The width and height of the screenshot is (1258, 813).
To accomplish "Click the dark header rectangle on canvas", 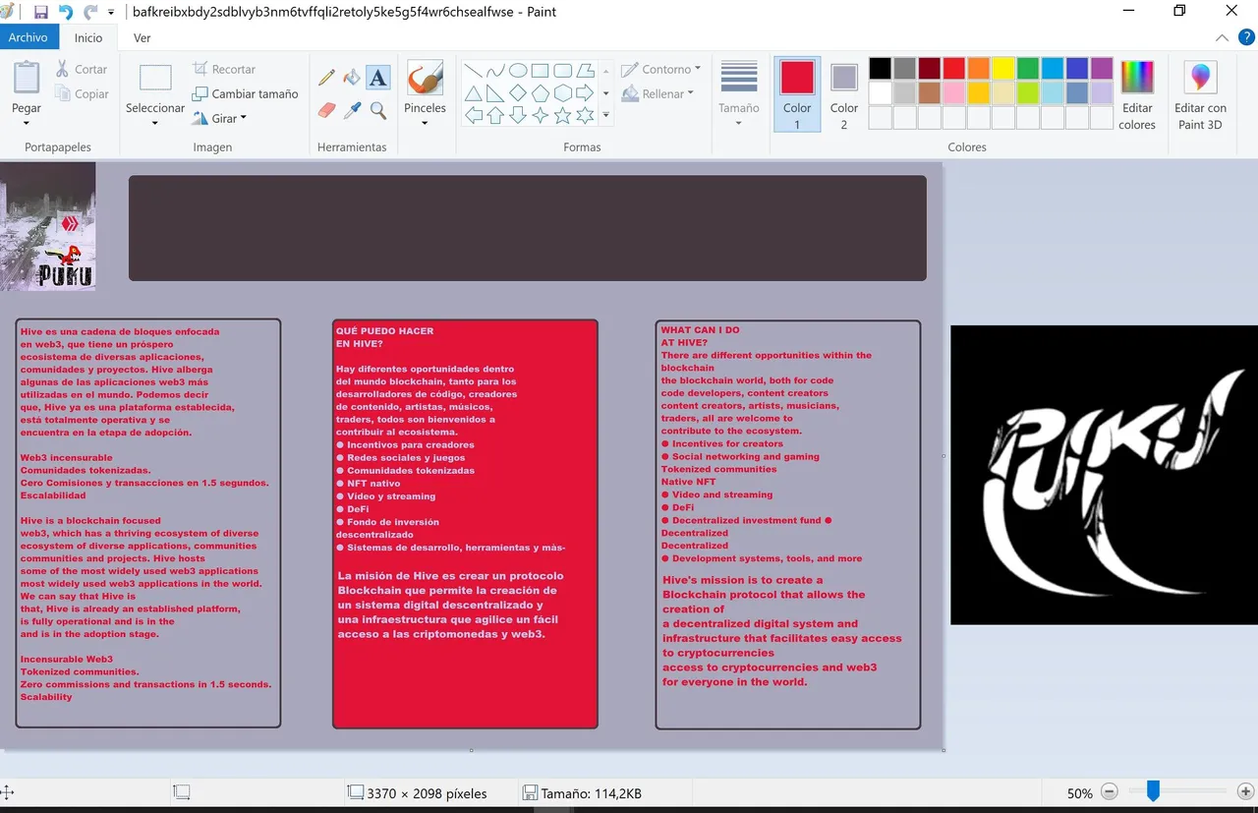I will (528, 228).
